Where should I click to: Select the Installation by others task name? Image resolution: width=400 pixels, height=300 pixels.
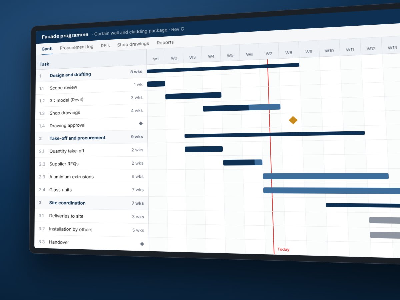point(71,229)
